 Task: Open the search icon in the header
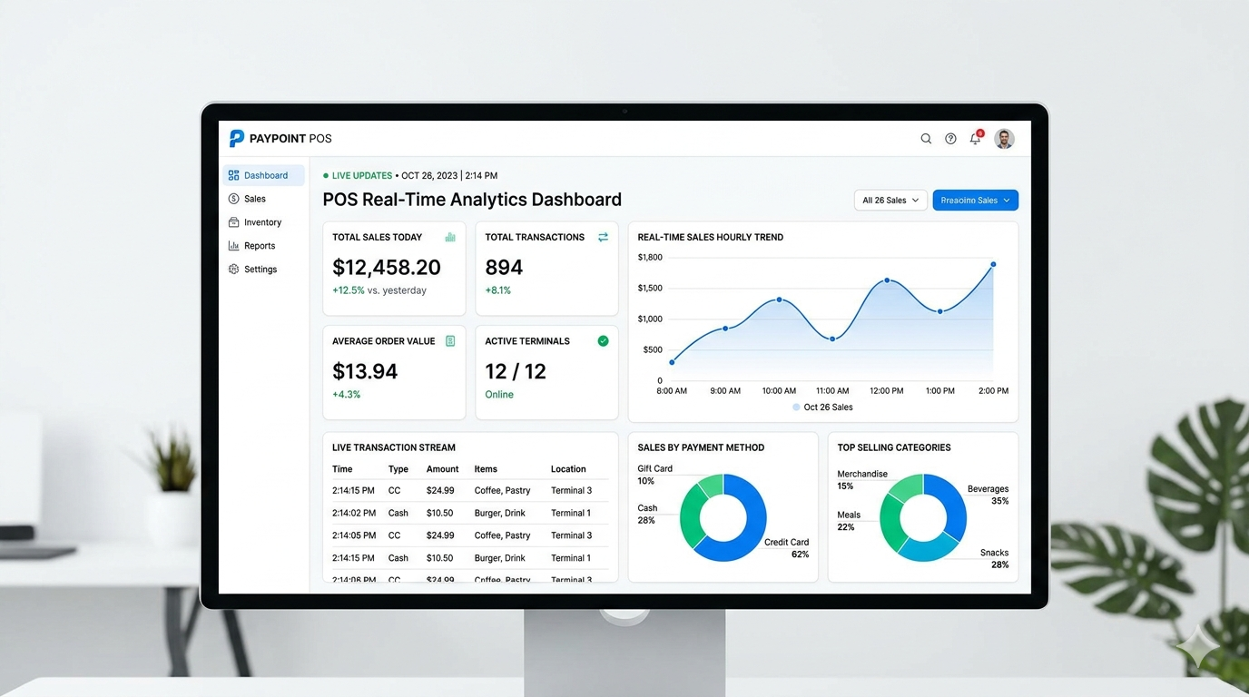[926, 138]
